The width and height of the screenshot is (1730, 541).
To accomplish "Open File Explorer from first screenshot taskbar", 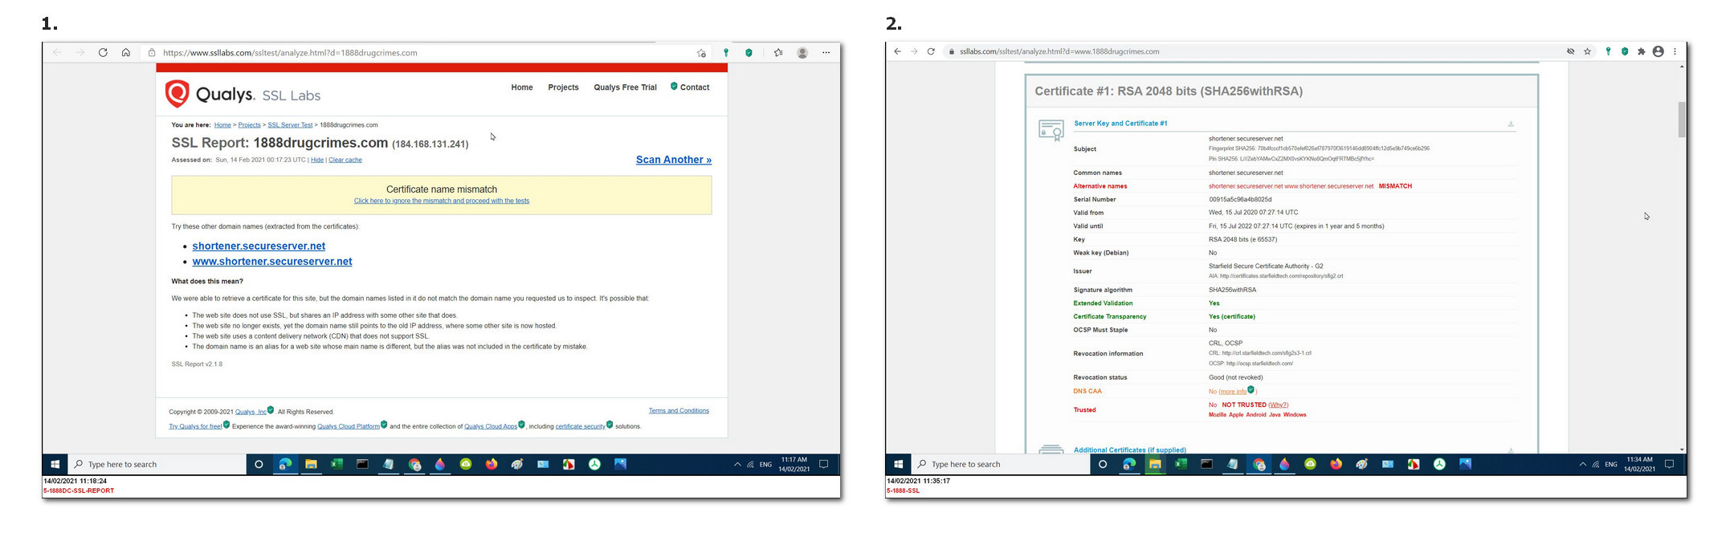I will click(311, 464).
